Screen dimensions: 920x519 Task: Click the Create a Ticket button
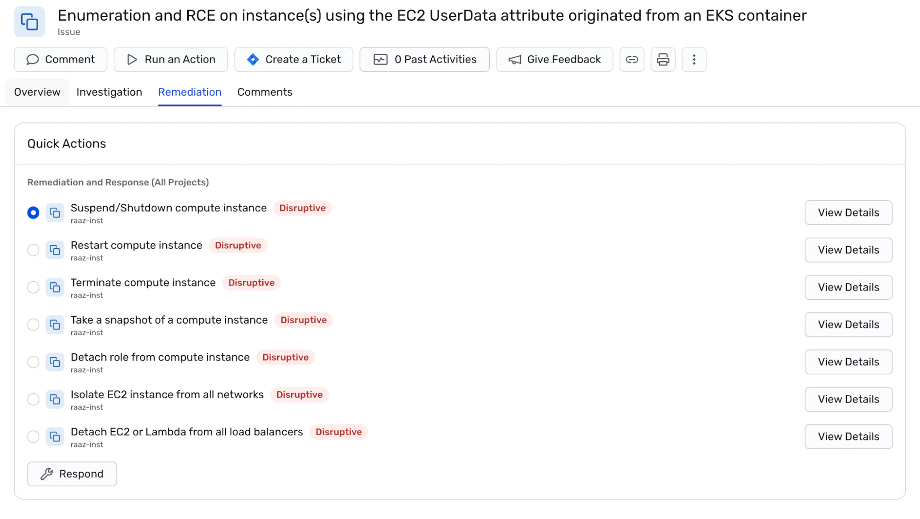point(294,60)
